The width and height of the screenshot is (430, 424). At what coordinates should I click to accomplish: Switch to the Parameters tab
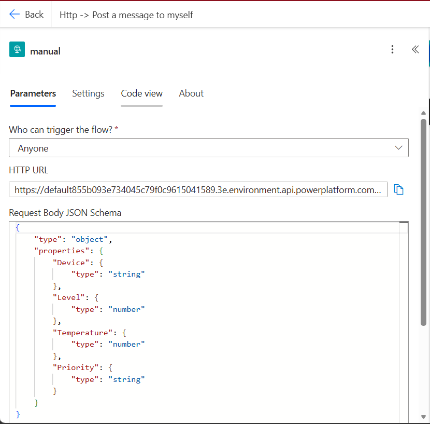pos(33,93)
